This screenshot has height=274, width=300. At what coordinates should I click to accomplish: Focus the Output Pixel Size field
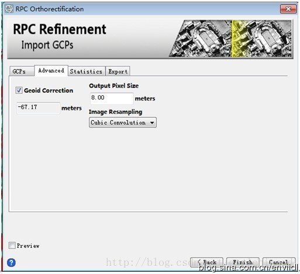(112, 98)
